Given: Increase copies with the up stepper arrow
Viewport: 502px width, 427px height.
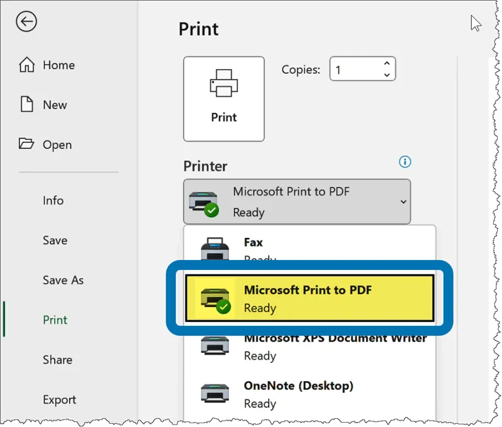Looking at the screenshot, I should click(387, 63).
